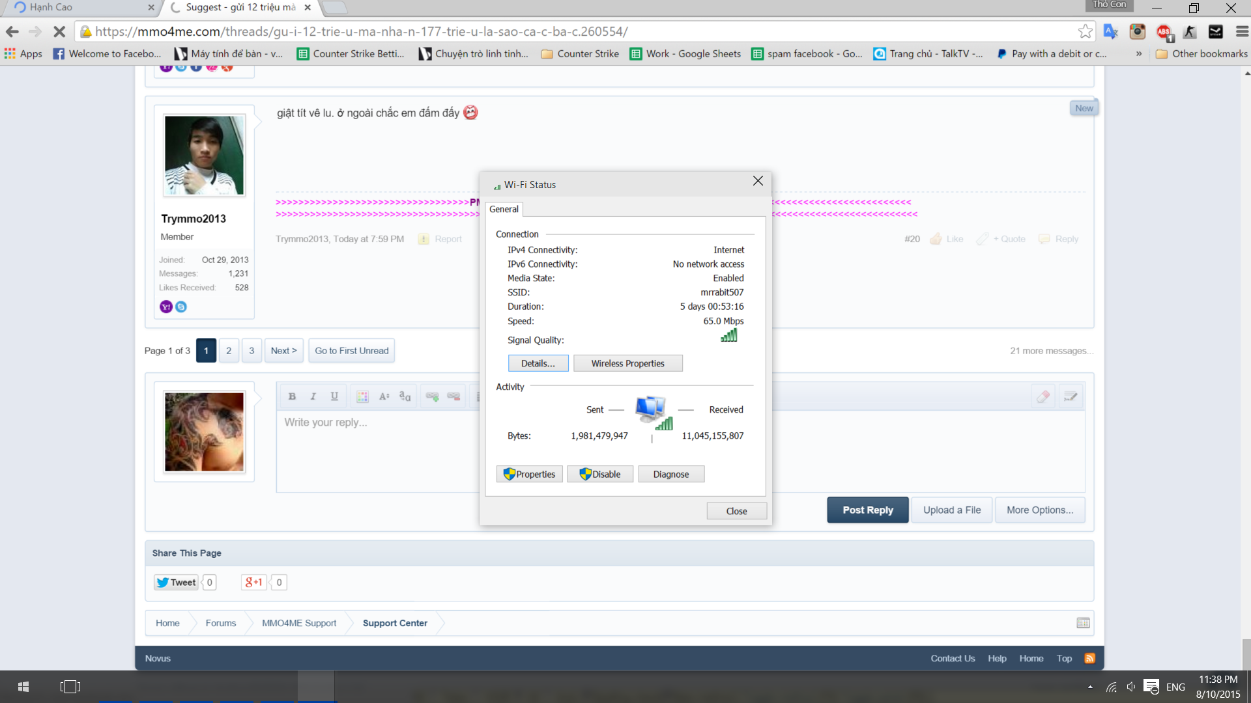Click the unlink icon in editor

(453, 396)
